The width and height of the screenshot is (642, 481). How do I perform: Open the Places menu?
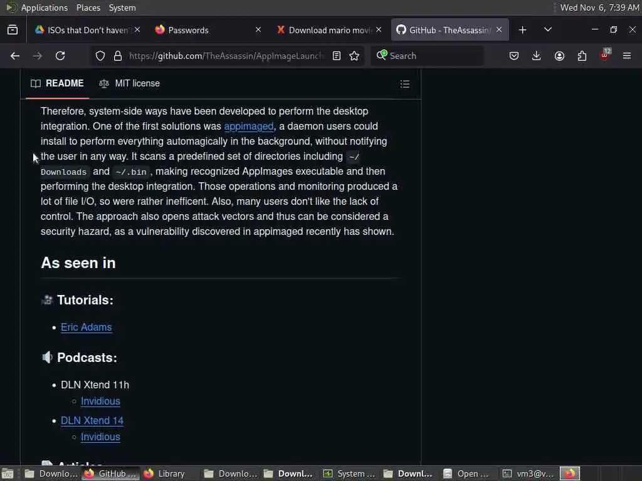[88, 8]
